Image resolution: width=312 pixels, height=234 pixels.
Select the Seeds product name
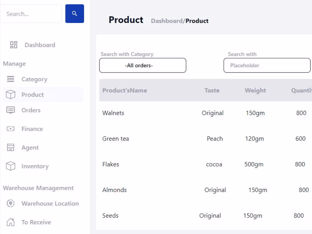[110, 216]
